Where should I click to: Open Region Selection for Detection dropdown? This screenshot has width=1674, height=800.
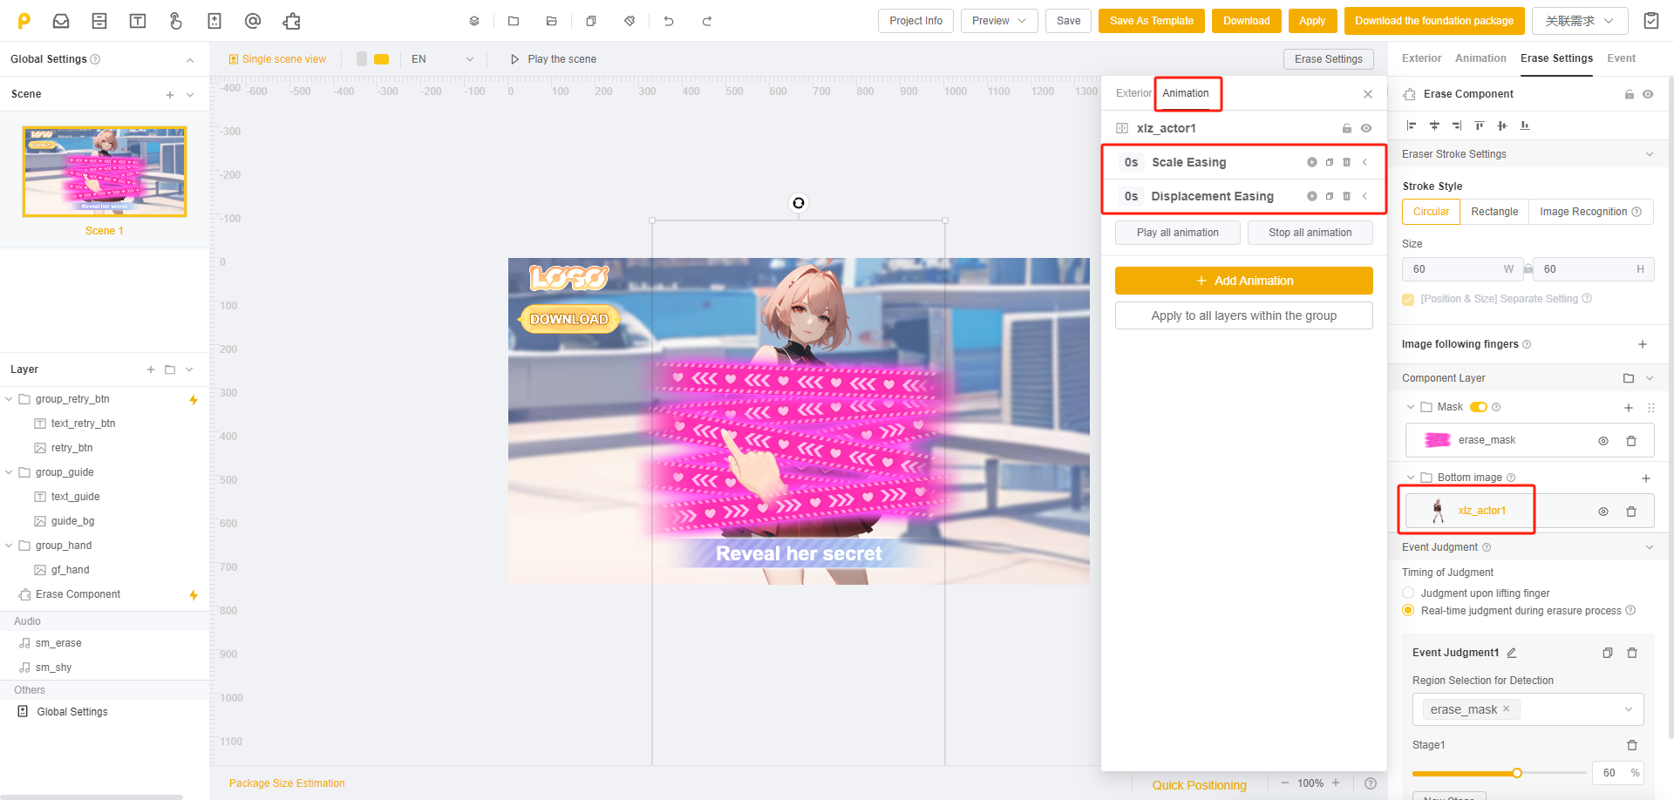pos(1528,709)
